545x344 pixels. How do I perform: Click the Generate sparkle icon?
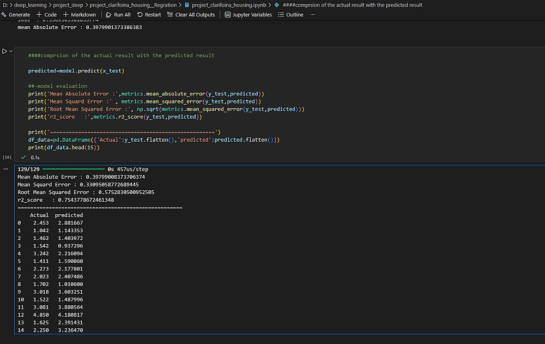(4, 15)
